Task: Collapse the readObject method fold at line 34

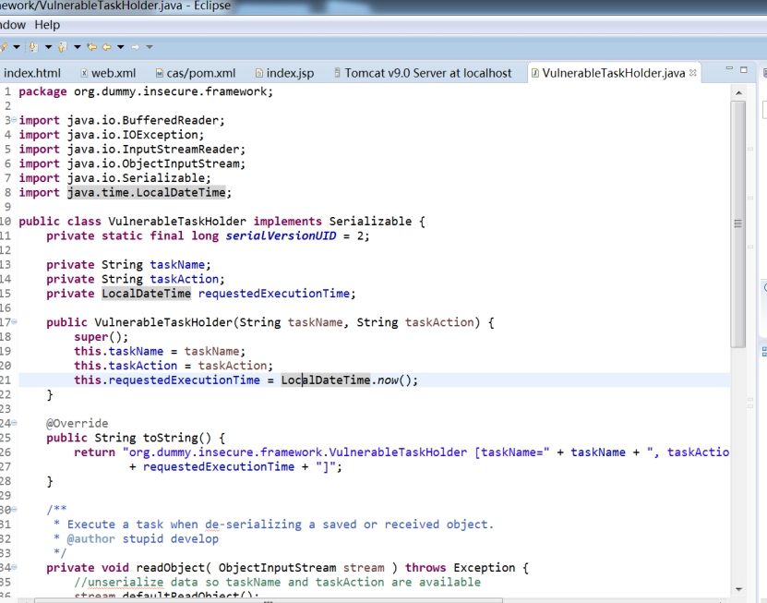Action: point(14,567)
